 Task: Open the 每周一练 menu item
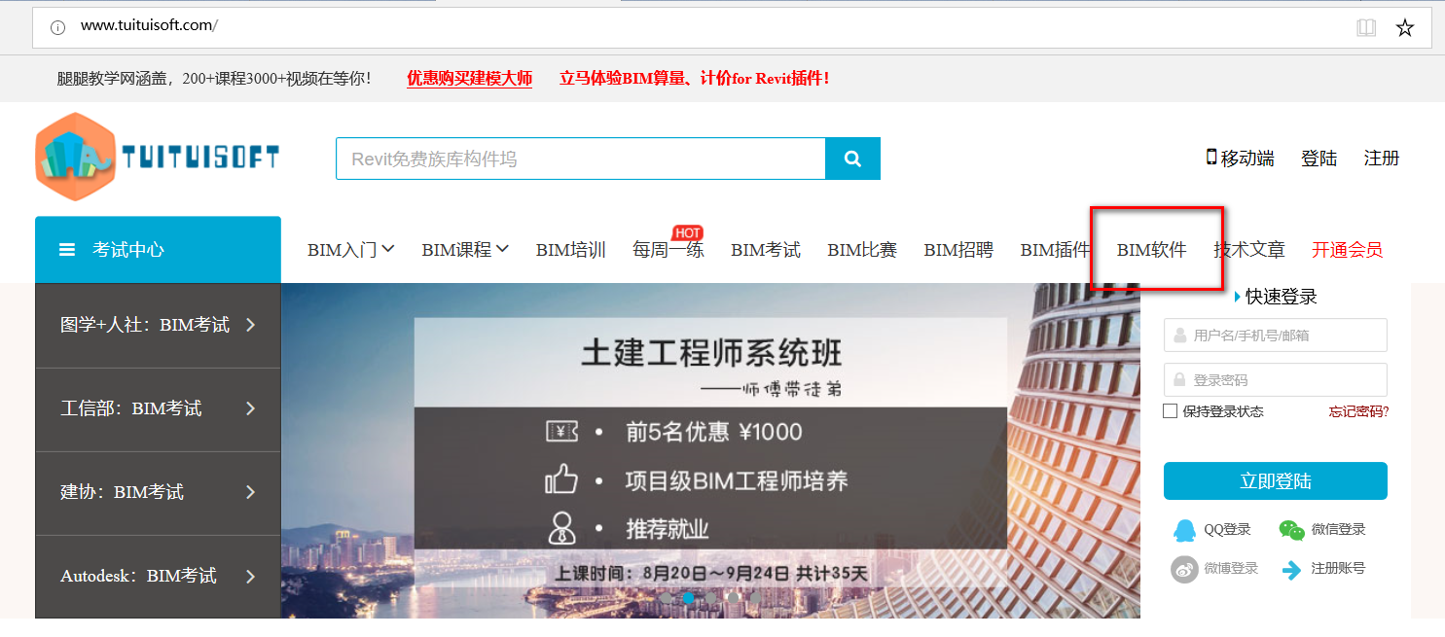tap(668, 250)
